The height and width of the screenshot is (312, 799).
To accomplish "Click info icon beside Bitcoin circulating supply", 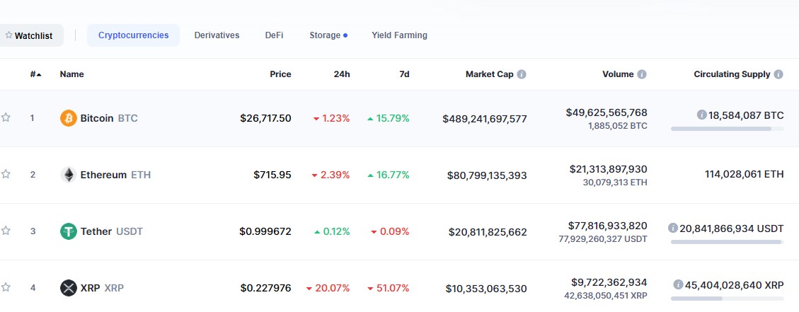I will click(x=701, y=115).
